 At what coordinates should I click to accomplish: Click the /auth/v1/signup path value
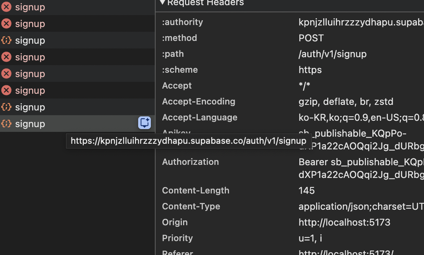[332, 54]
